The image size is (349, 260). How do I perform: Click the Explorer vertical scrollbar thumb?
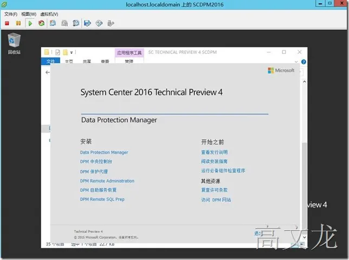[x=304, y=187]
